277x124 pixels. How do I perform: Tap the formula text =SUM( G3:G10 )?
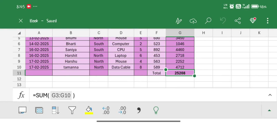coord(54,95)
